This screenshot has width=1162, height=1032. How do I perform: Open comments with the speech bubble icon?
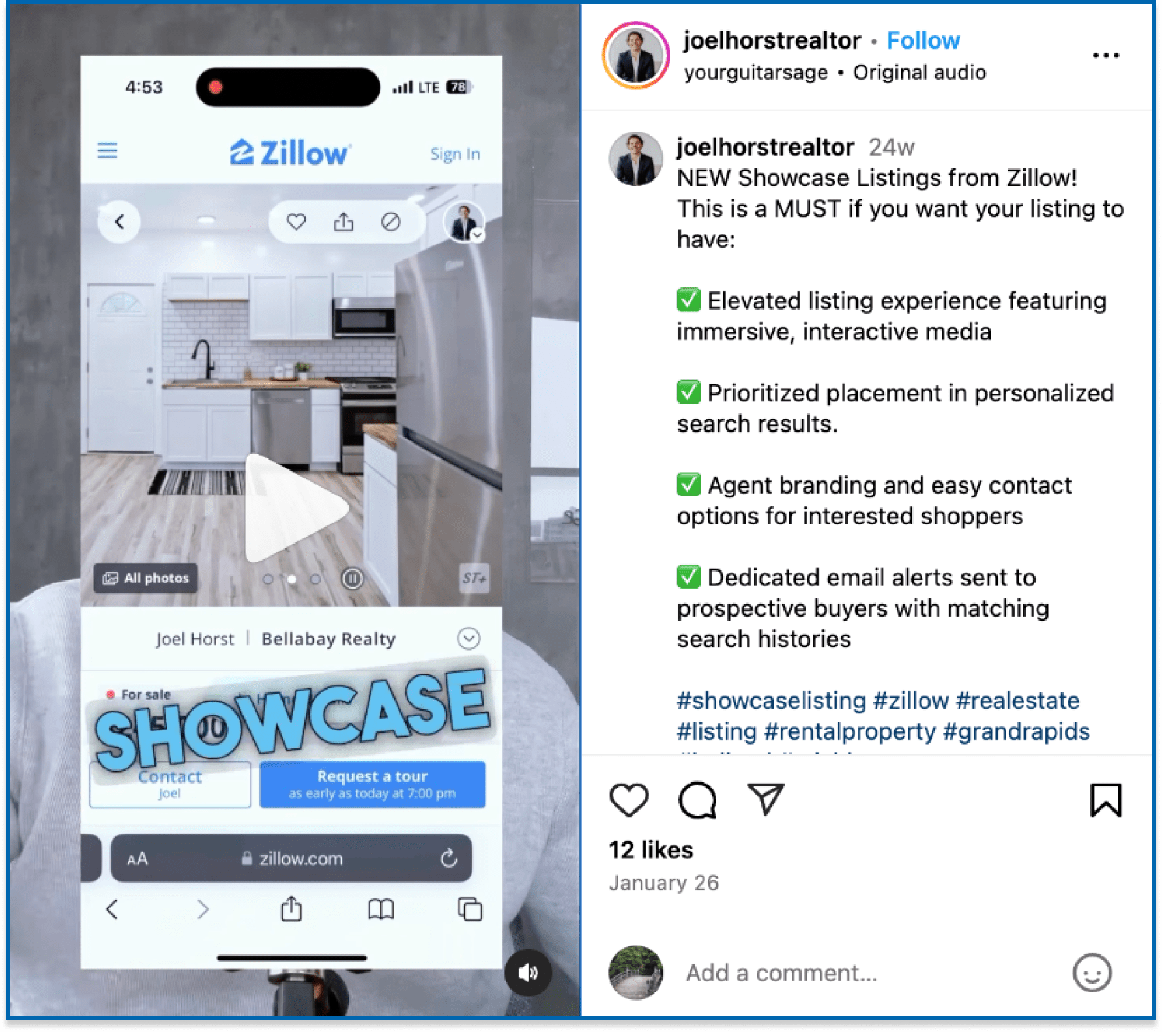[x=697, y=799]
